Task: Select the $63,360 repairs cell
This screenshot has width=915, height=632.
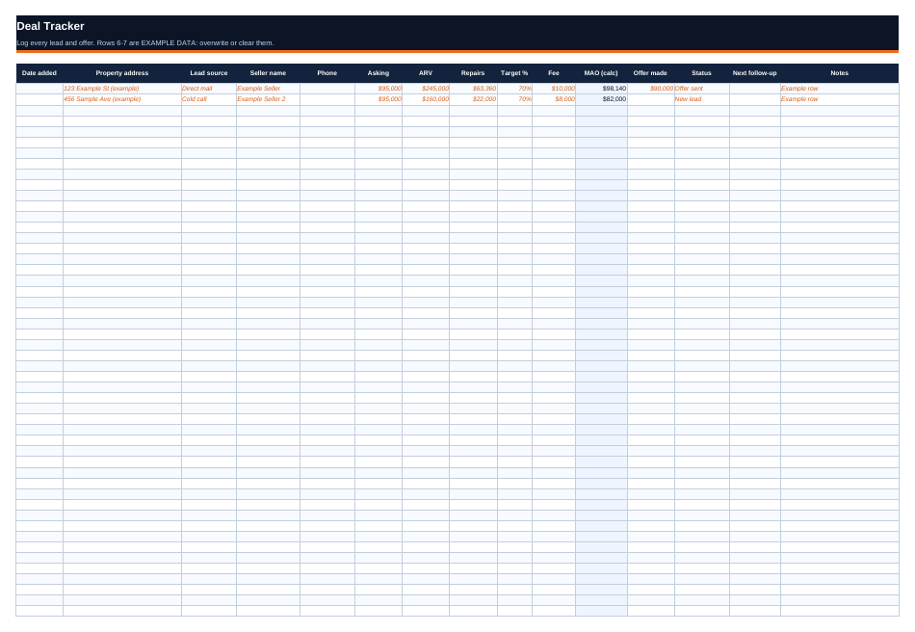Action: [473, 89]
